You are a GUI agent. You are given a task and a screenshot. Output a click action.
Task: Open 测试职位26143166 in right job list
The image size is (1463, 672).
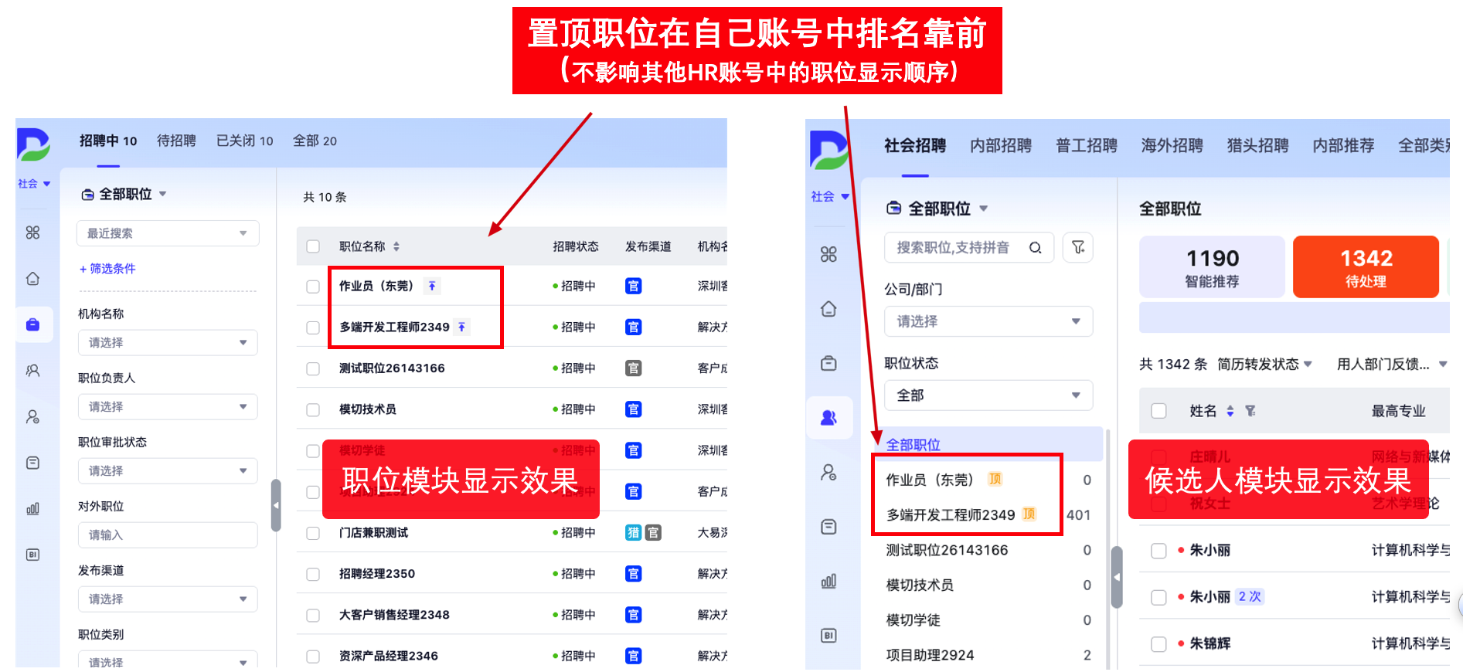tap(947, 550)
